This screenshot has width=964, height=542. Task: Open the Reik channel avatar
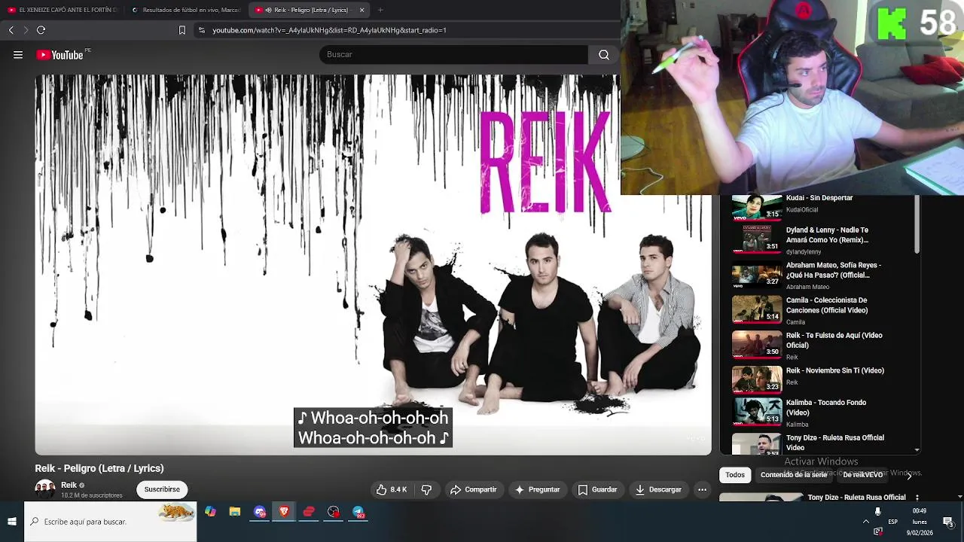coord(45,489)
